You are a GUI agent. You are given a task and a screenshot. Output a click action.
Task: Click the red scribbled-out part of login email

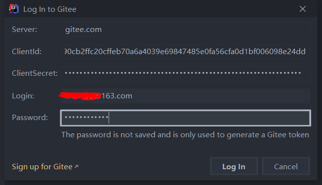[x=80, y=96]
